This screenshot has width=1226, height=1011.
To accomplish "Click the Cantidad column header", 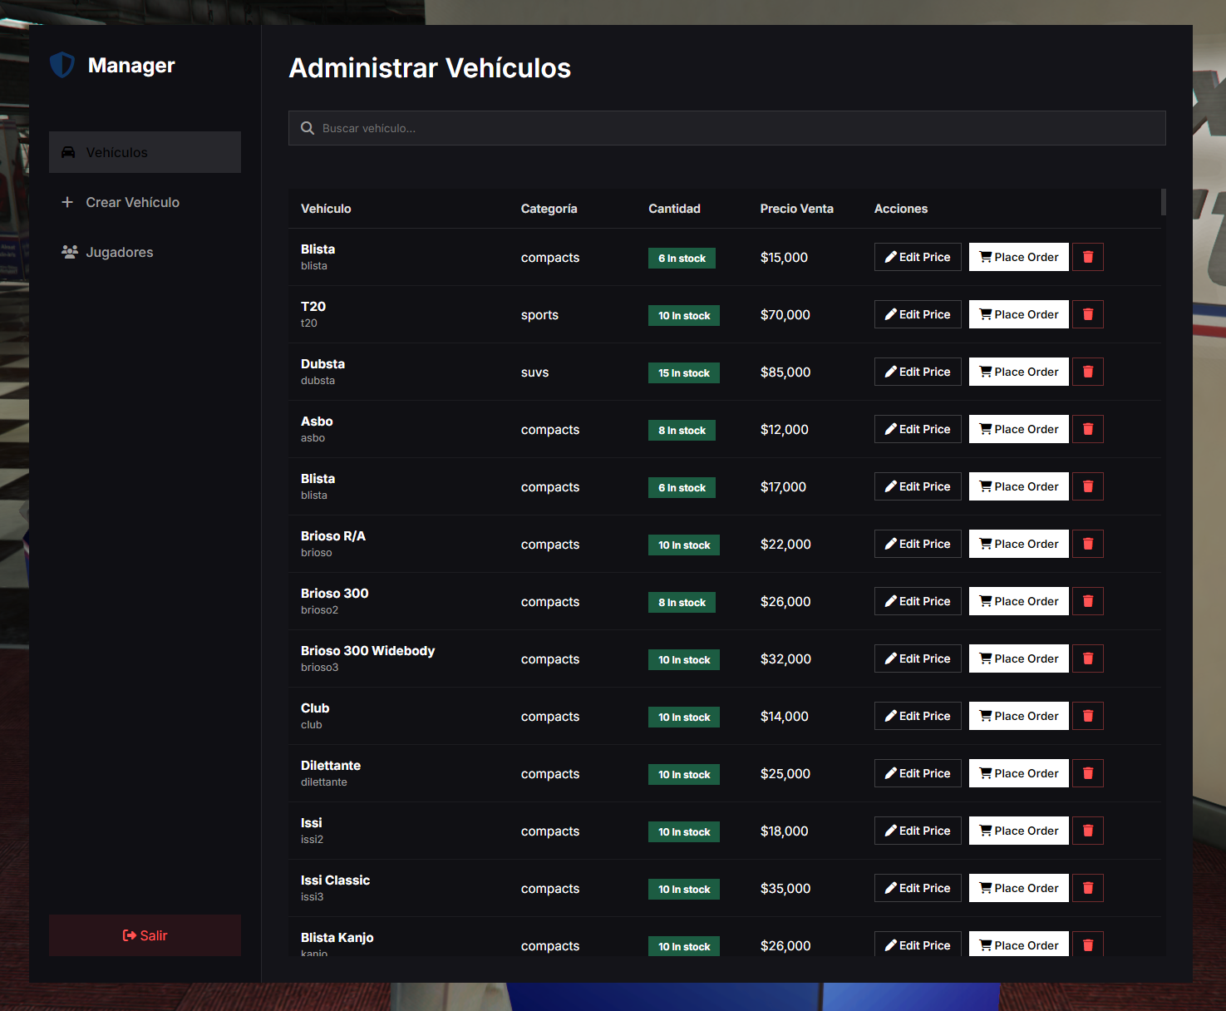I will coord(674,209).
